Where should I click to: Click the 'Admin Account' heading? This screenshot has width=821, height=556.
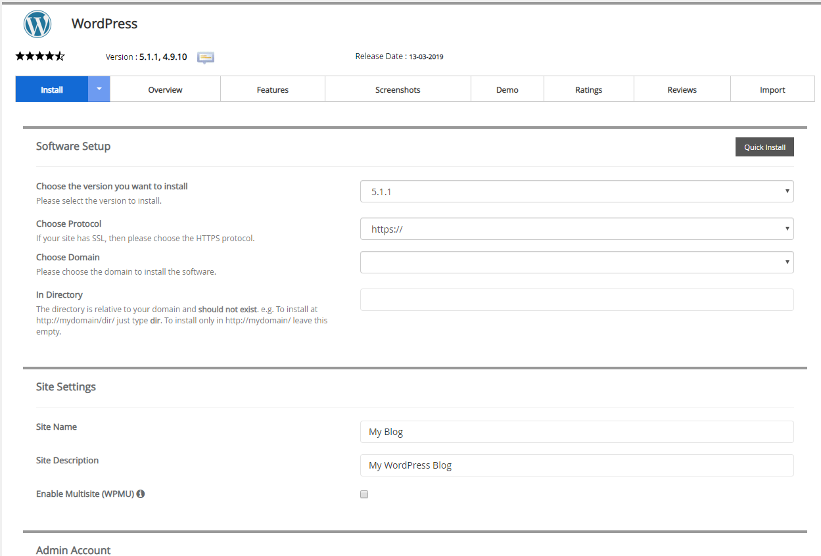coord(73,550)
